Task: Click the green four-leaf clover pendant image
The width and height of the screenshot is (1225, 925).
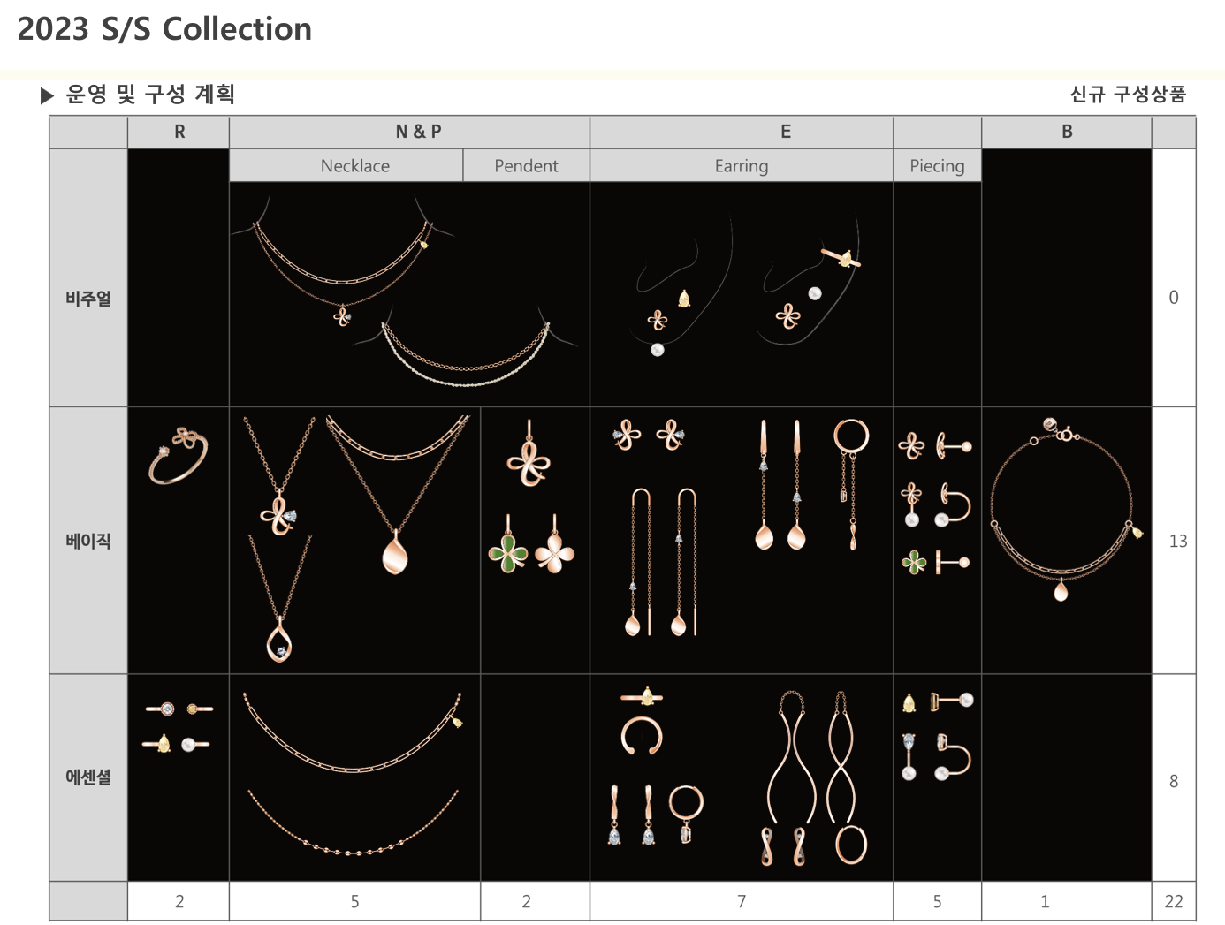Action: 508,545
